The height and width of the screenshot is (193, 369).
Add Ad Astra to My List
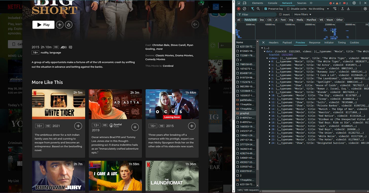(x=135, y=127)
